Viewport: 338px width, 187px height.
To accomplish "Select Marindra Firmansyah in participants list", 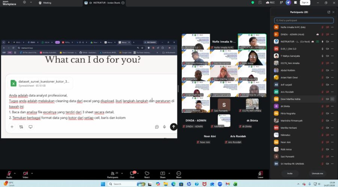I will (x=304, y=121).
